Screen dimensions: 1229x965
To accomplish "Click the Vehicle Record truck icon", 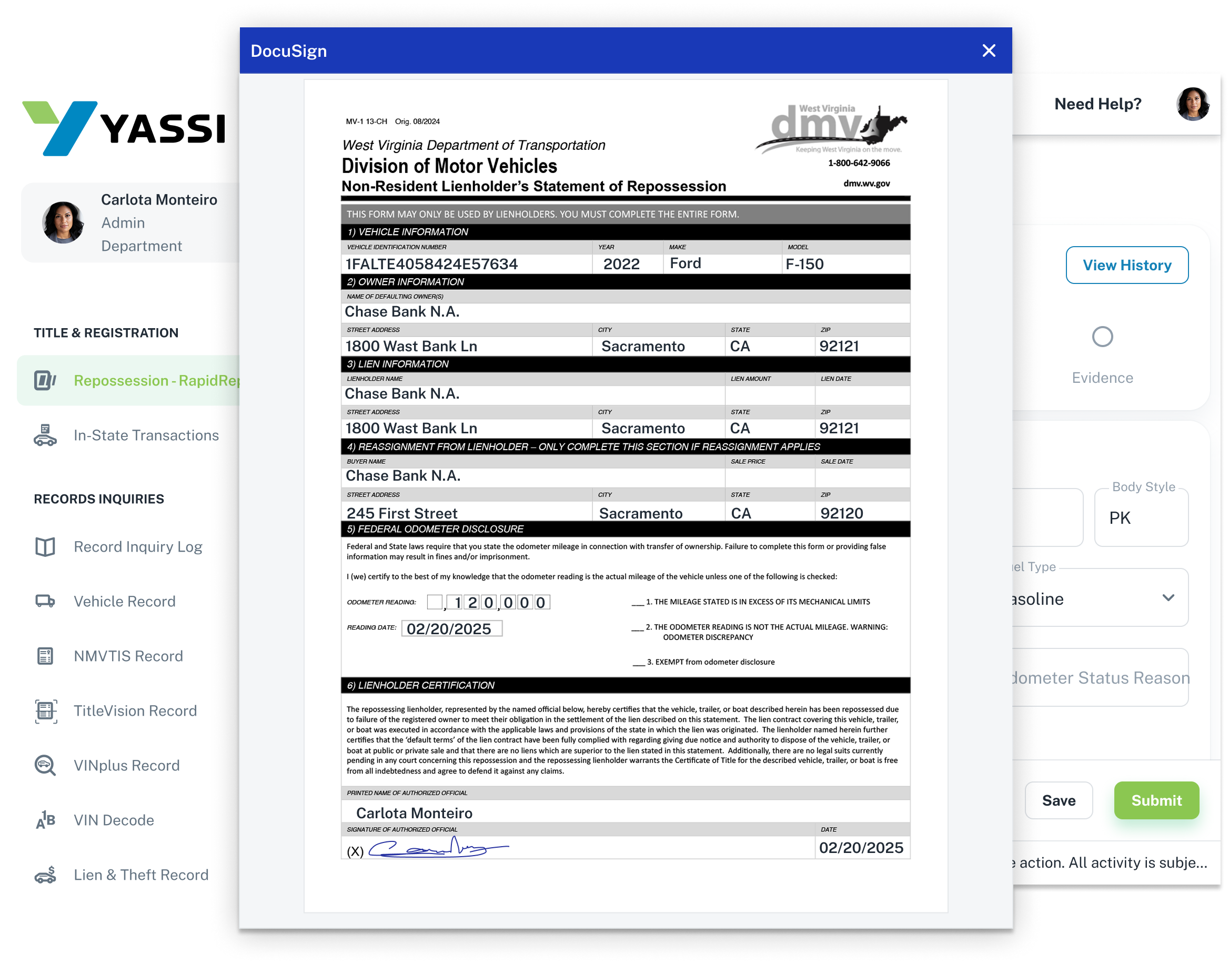I will pos(45,601).
